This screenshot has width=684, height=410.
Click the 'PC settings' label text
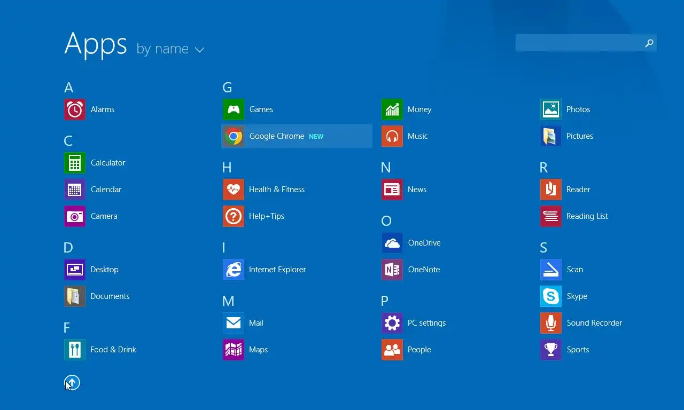coord(426,323)
